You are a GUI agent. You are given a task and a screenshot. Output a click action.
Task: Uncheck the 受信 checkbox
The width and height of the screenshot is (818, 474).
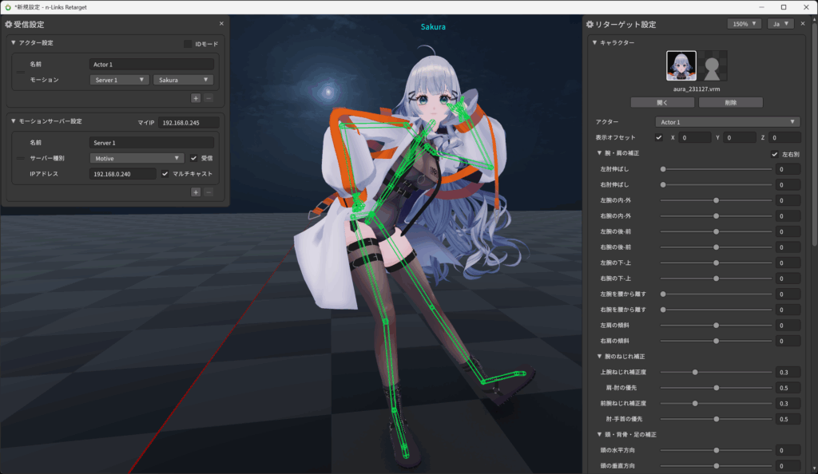tap(193, 158)
